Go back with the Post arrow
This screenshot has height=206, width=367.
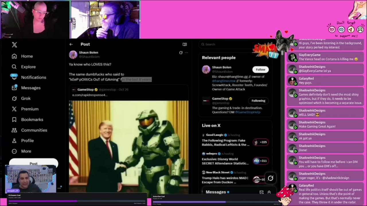[71, 44]
